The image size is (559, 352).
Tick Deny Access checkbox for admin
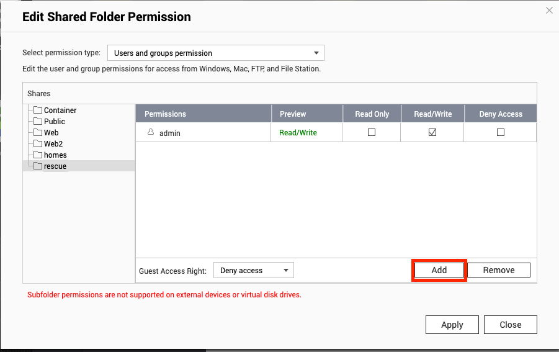(x=501, y=132)
